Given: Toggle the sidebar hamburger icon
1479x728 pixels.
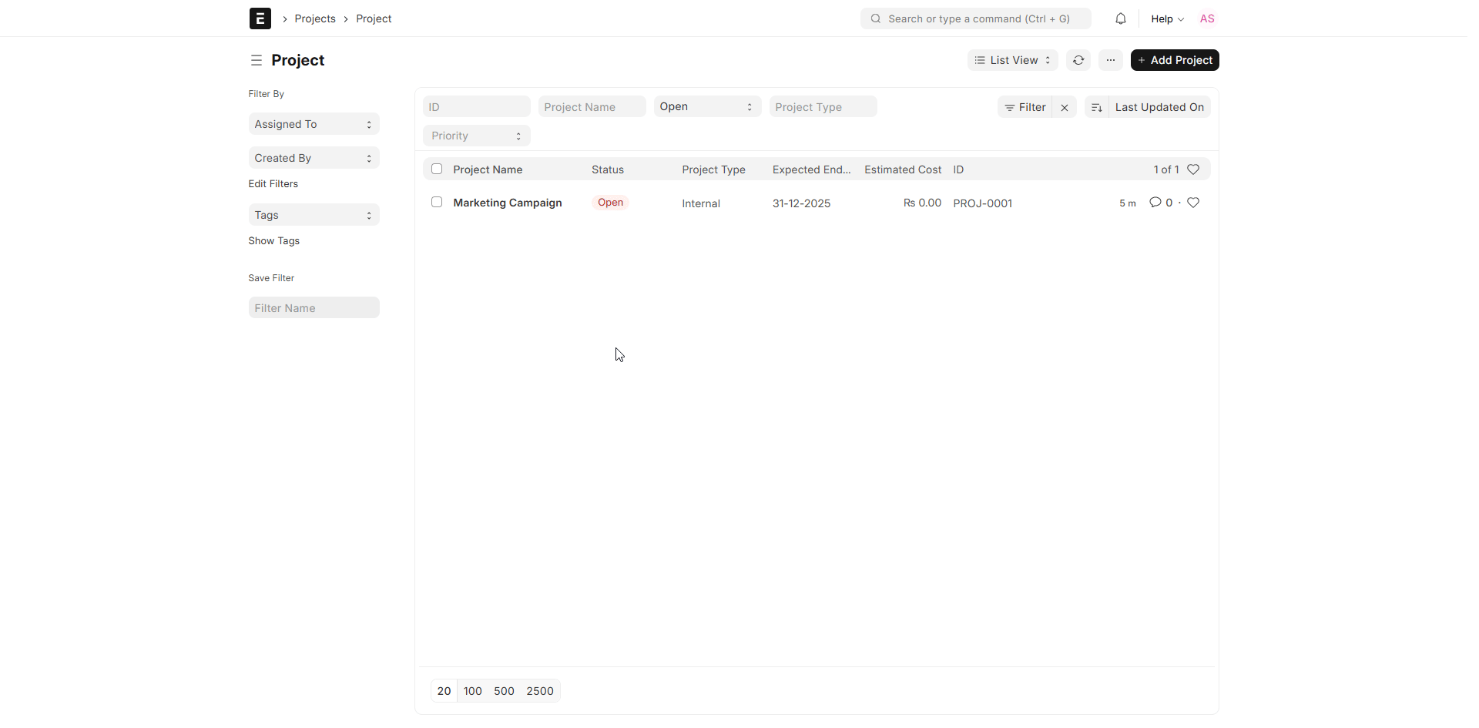Looking at the screenshot, I should pos(257,60).
